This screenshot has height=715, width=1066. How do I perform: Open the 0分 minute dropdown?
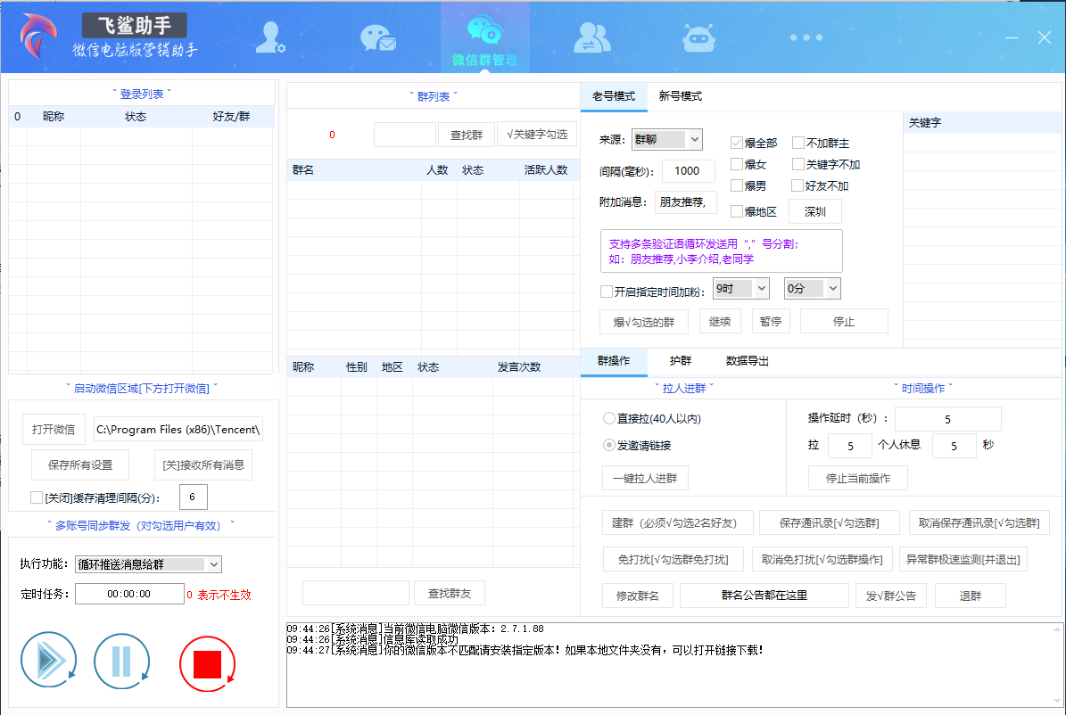pyautogui.click(x=813, y=288)
